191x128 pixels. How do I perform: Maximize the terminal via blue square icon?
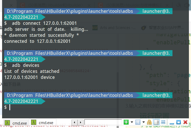[178, 122]
